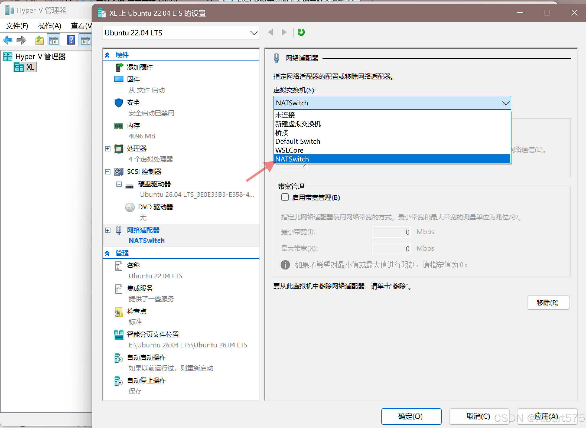
Task: Select the 4096 MB memory entry
Action: point(142,136)
